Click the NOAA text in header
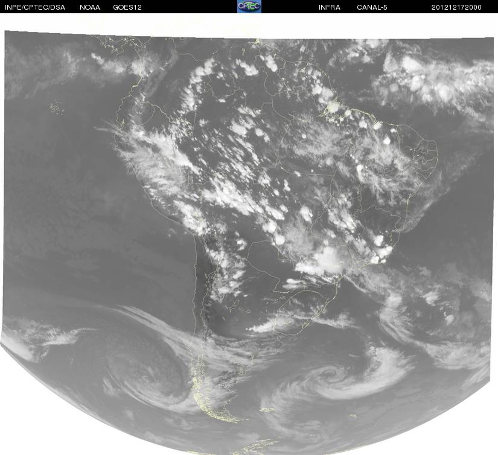This screenshot has height=455, width=498. click(90, 7)
